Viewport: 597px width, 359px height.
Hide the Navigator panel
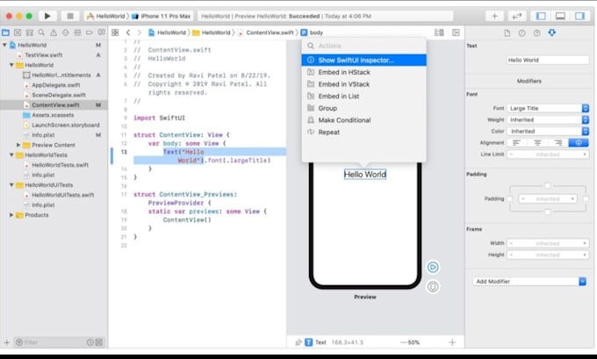pyautogui.click(x=541, y=16)
